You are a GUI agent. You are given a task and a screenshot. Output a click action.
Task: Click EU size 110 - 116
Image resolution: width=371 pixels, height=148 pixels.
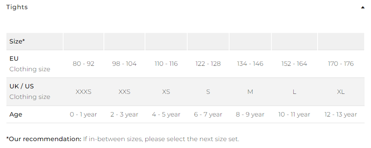[166, 64]
